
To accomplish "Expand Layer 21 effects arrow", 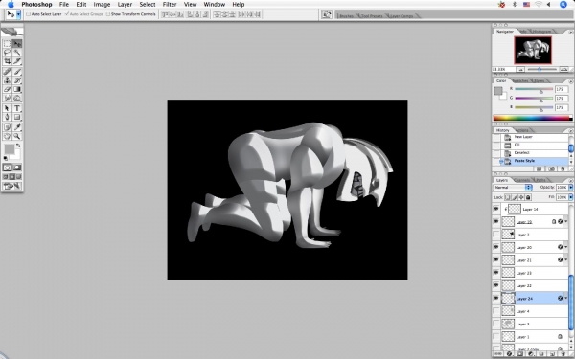I will coord(566,260).
